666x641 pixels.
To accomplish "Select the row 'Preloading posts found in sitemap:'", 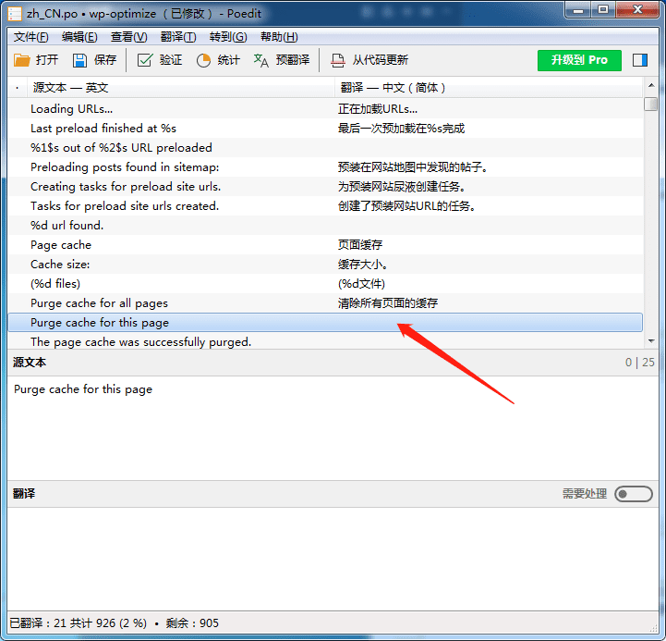I will [325, 167].
